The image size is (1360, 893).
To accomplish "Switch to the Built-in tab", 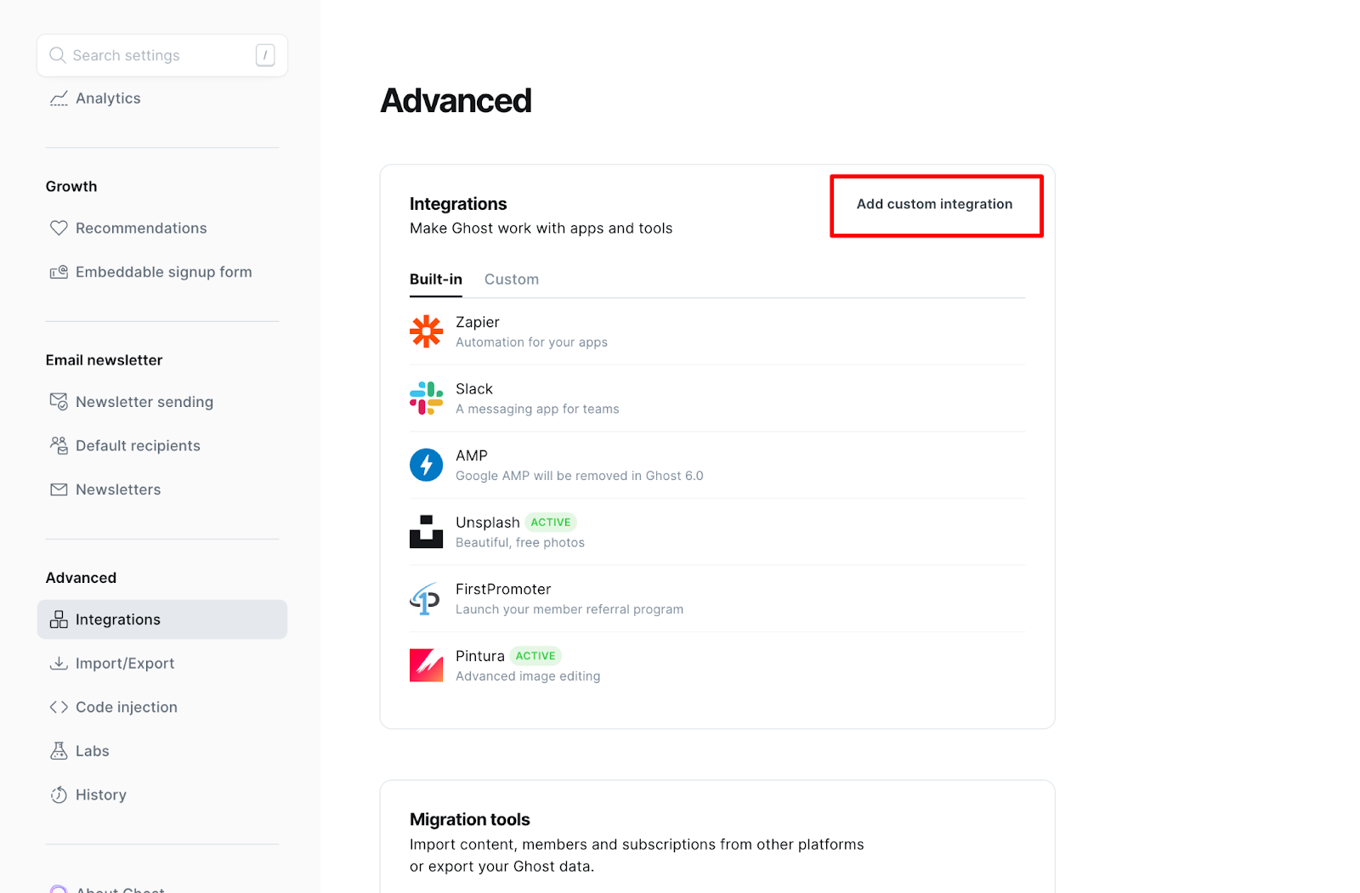I will 436,279.
